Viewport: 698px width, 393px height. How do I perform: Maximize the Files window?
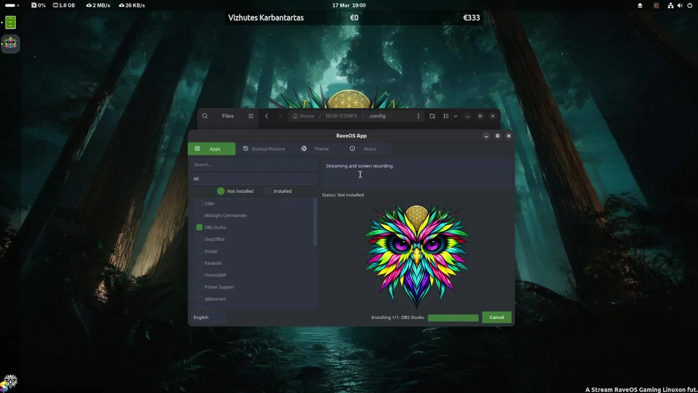pos(480,116)
